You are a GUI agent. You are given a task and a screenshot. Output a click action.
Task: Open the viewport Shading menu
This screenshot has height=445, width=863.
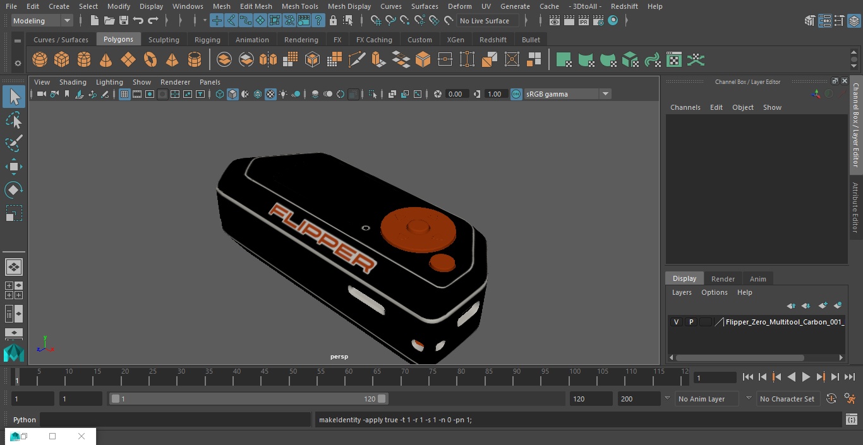[73, 82]
